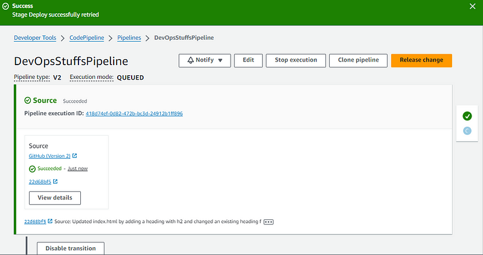
Task: Click the Execution mode label
Action: [x=92, y=77]
